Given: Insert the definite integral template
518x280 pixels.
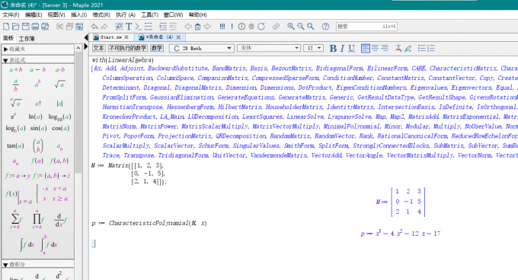Looking at the screenshot, I should [50, 244].
